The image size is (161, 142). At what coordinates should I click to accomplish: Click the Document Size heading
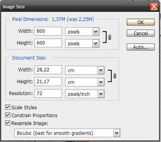point(29,58)
